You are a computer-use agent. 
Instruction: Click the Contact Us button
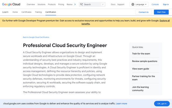tap(144, 12)
